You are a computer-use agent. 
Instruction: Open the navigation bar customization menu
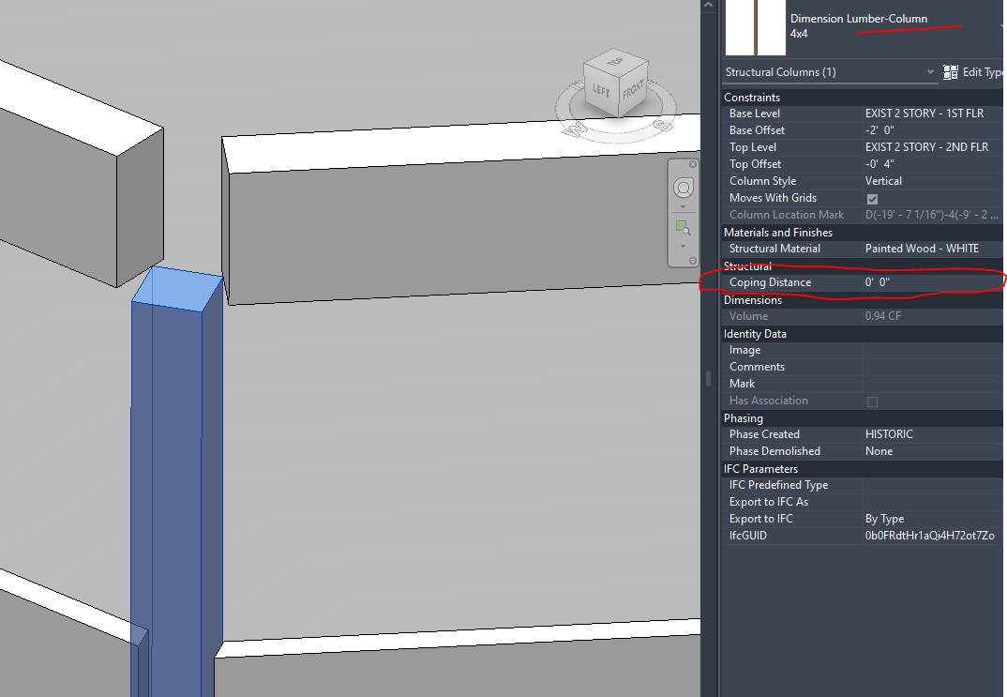click(693, 259)
